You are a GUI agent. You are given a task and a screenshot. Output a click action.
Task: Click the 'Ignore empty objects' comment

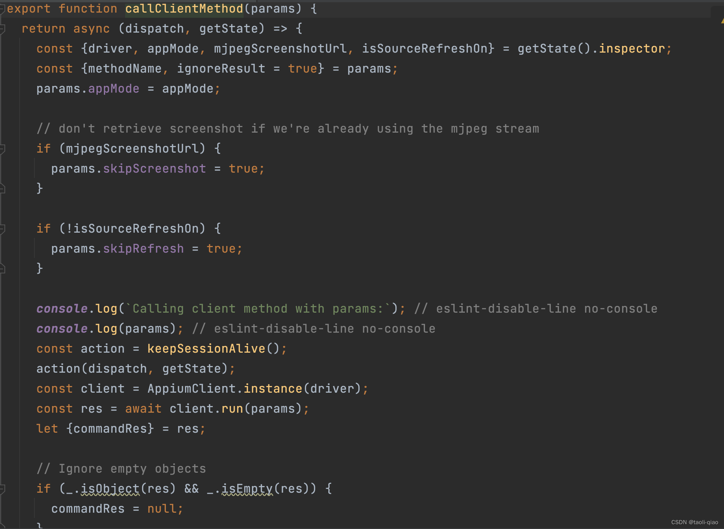(x=121, y=469)
